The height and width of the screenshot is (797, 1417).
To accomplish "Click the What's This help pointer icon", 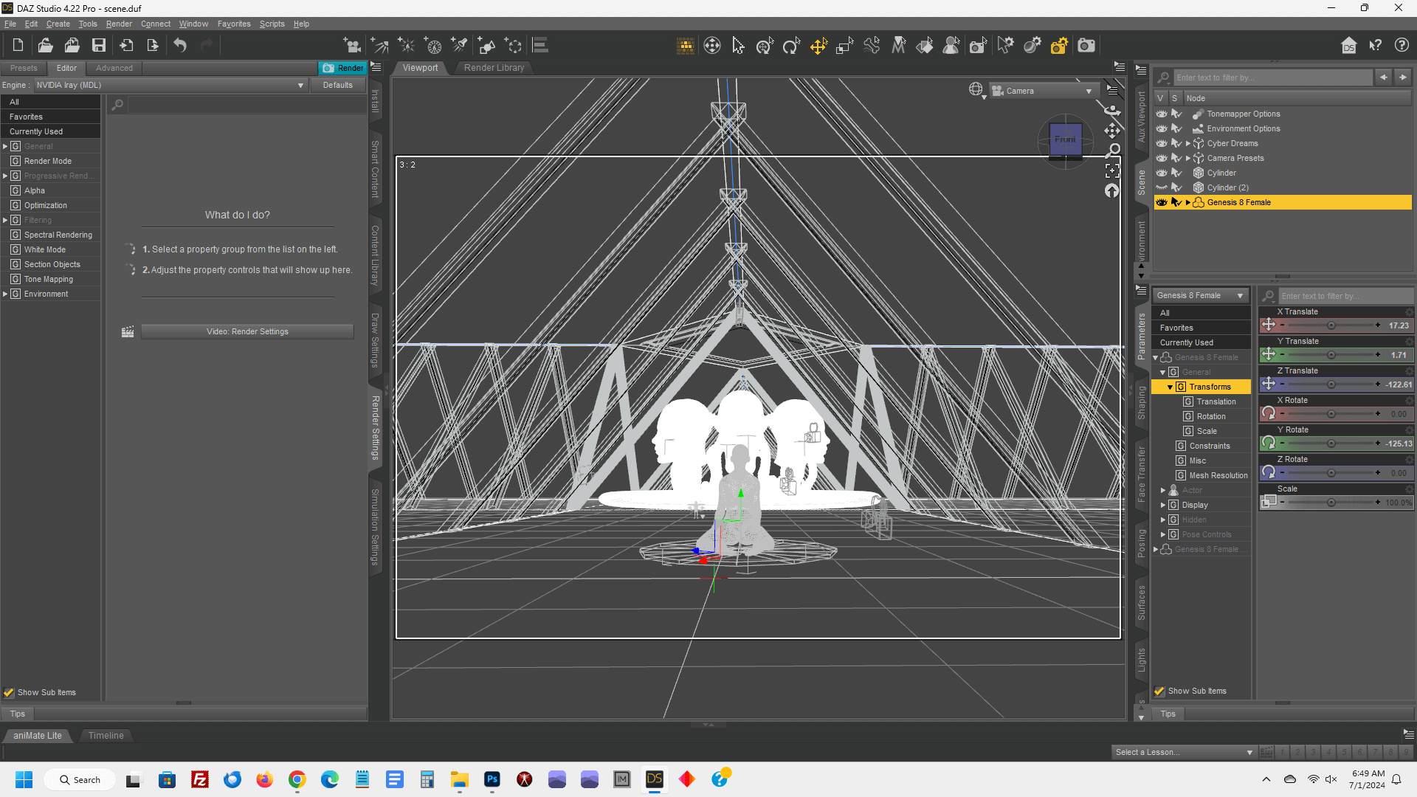I will (x=1376, y=46).
